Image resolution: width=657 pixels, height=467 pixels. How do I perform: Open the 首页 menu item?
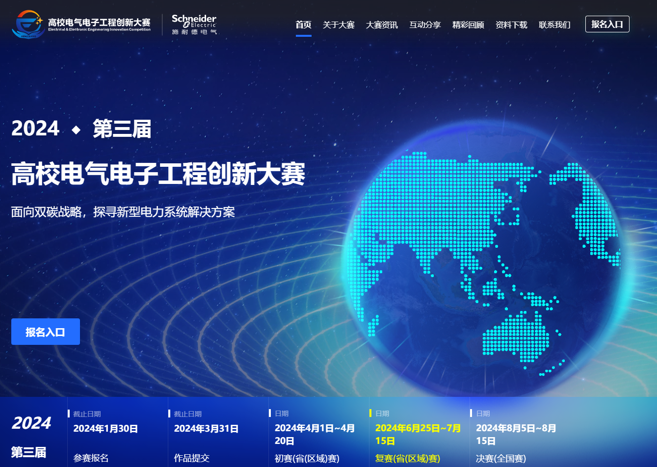(x=303, y=25)
